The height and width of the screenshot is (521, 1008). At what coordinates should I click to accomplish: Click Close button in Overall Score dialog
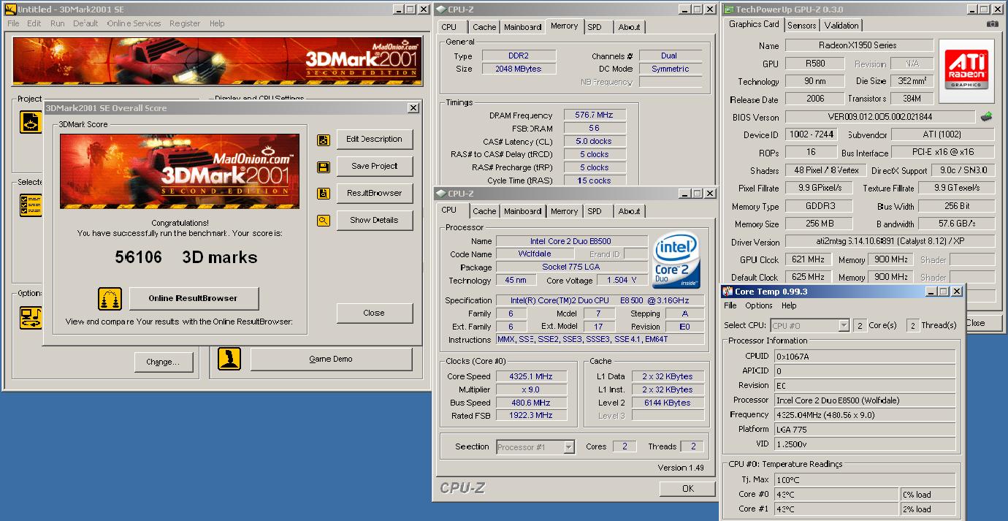tap(374, 313)
